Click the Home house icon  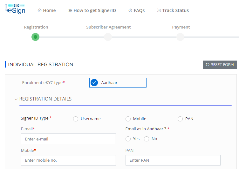(x=39, y=10)
